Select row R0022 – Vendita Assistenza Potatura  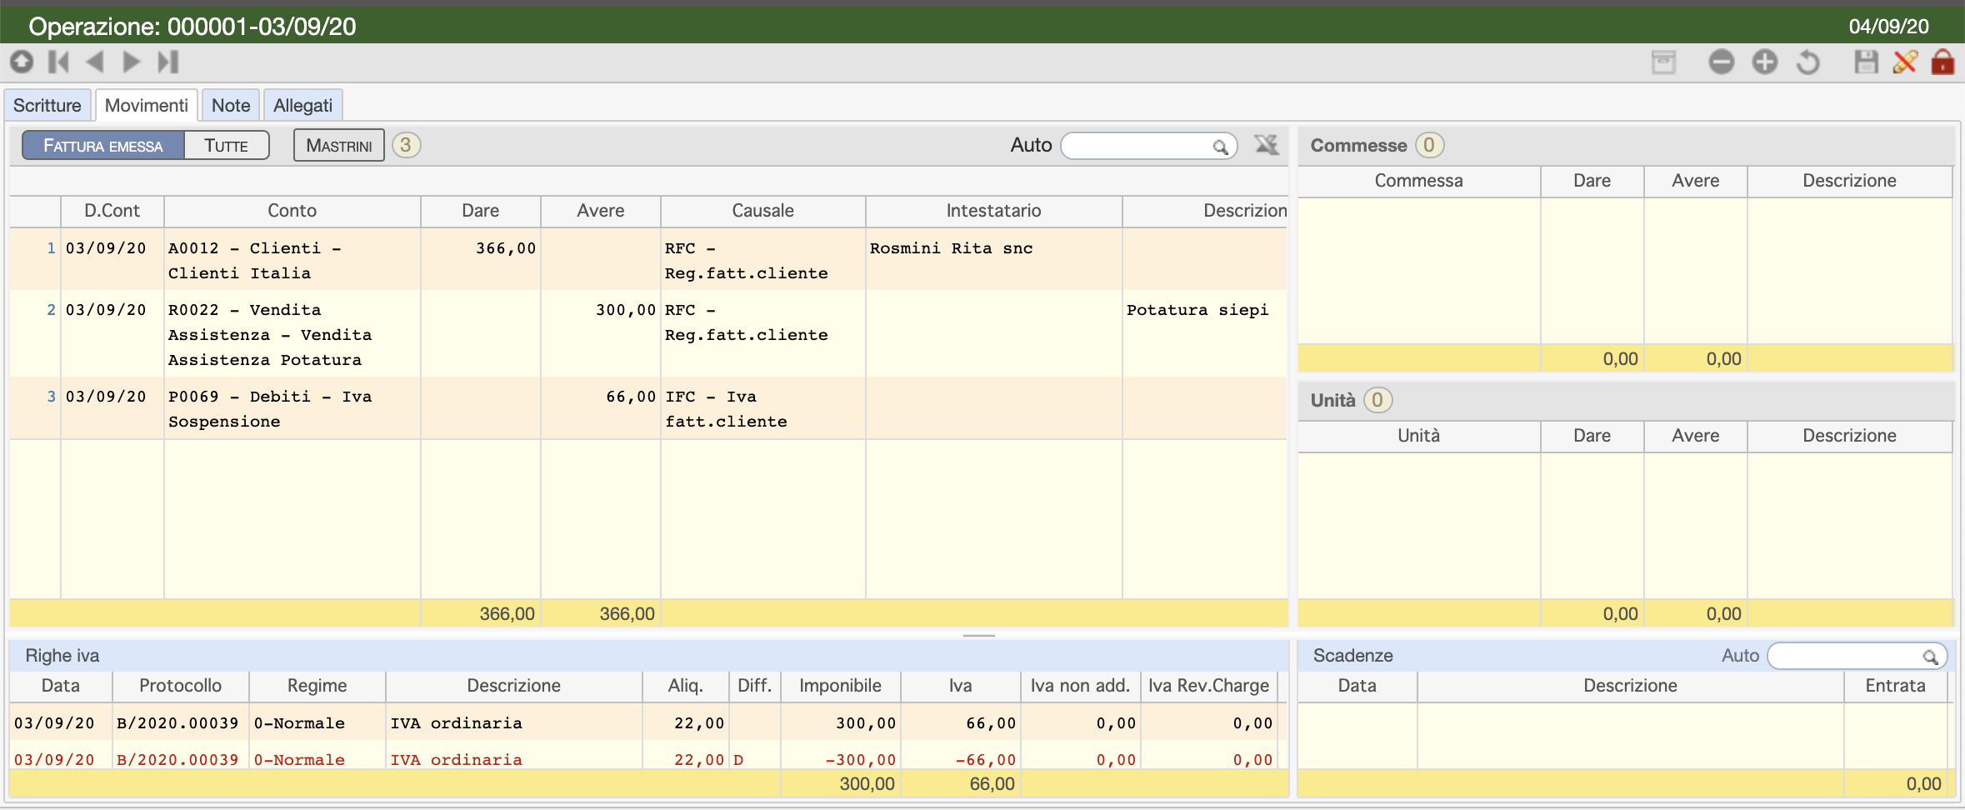pos(648,334)
